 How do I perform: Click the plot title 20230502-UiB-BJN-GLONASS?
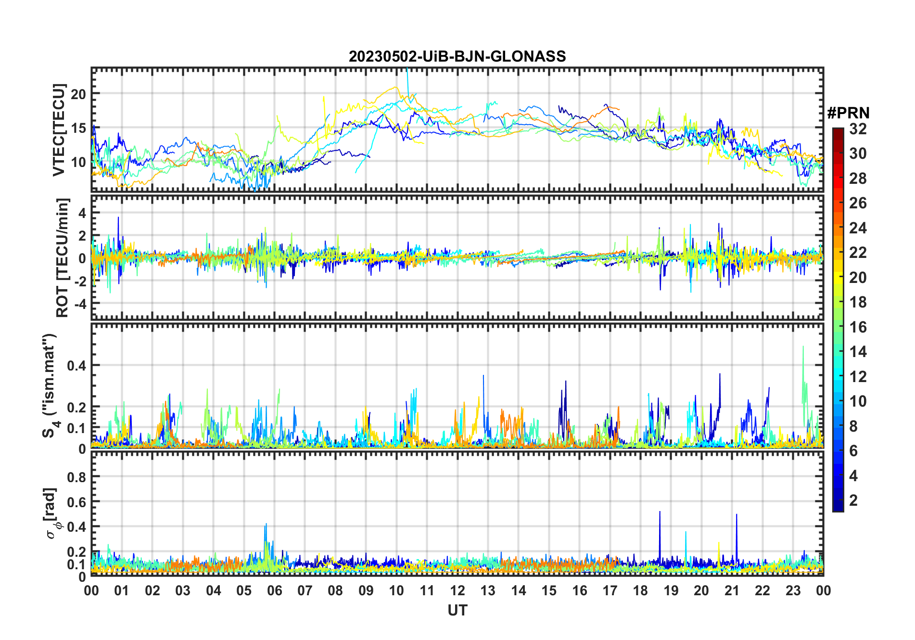point(457,57)
